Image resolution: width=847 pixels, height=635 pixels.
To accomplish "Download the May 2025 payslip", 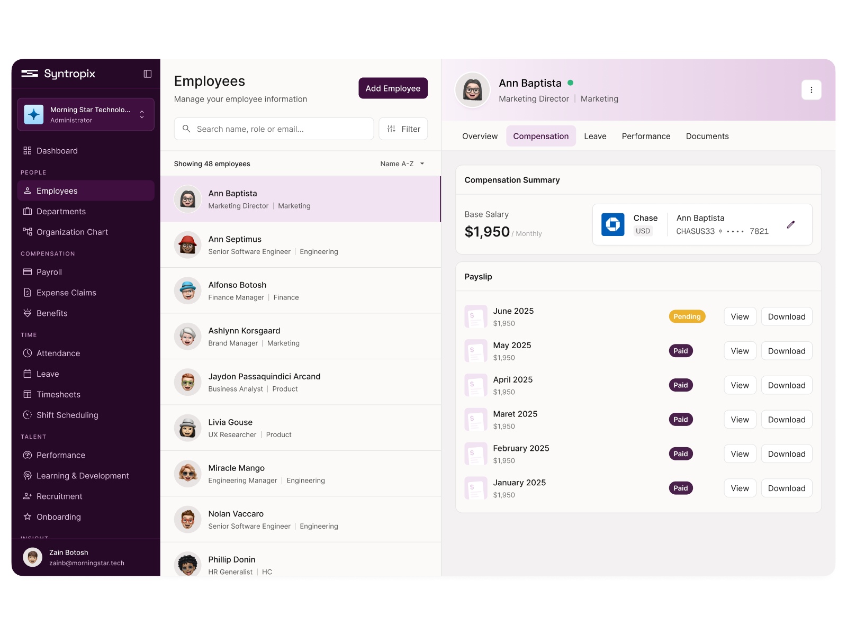I will click(787, 351).
